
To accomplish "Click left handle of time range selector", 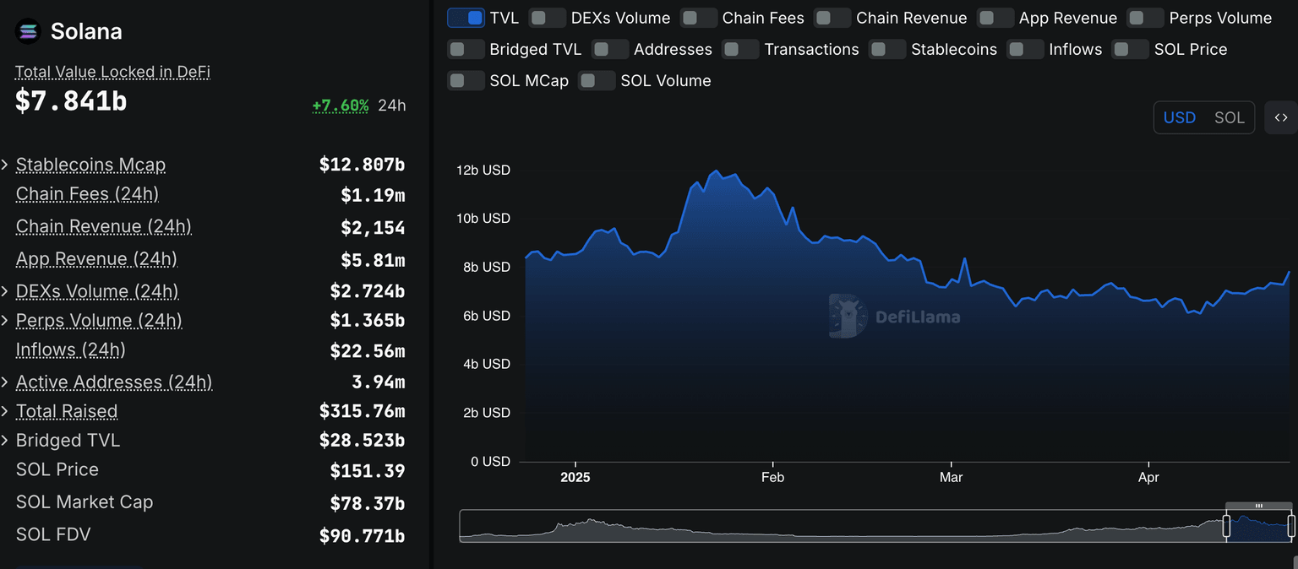I will pos(1226,526).
